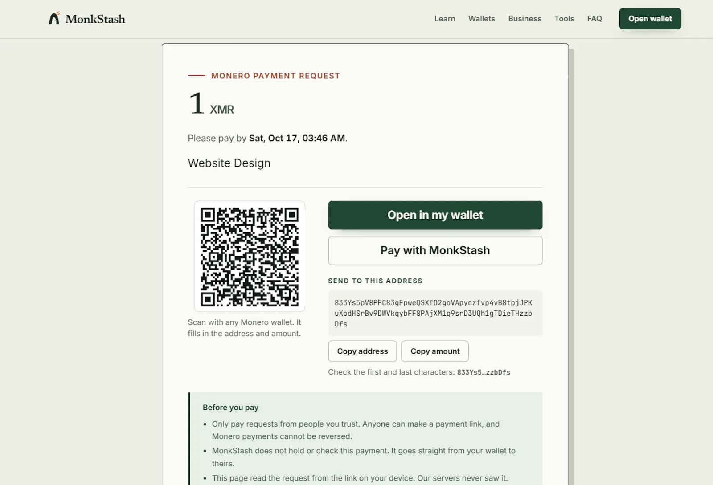Click the payment QR code image
The height and width of the screenshot is (485, 713).
pos(250,257)
